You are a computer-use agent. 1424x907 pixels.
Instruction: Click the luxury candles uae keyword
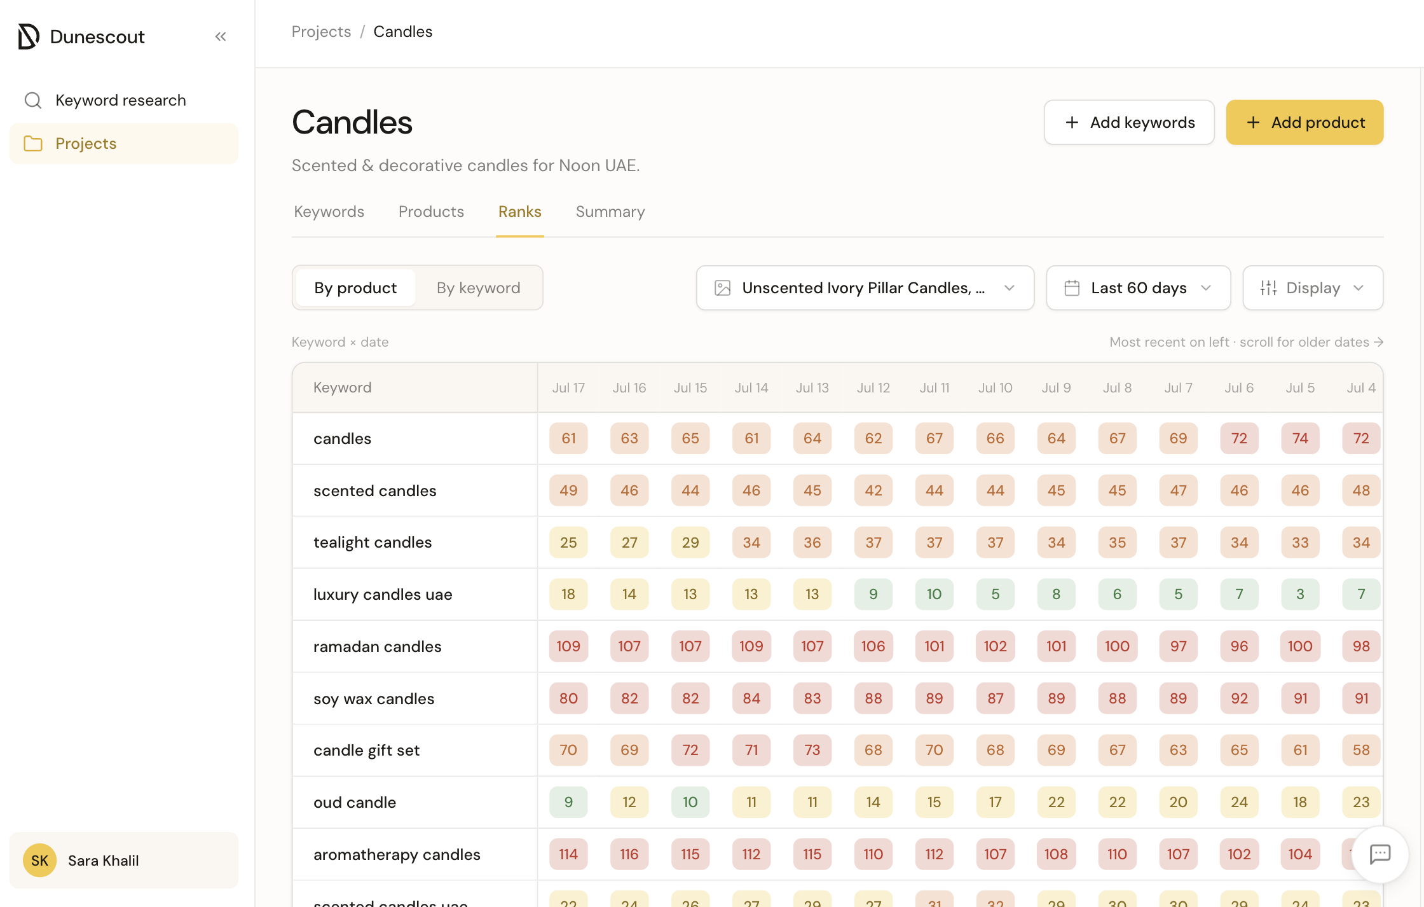pos(383,595)
